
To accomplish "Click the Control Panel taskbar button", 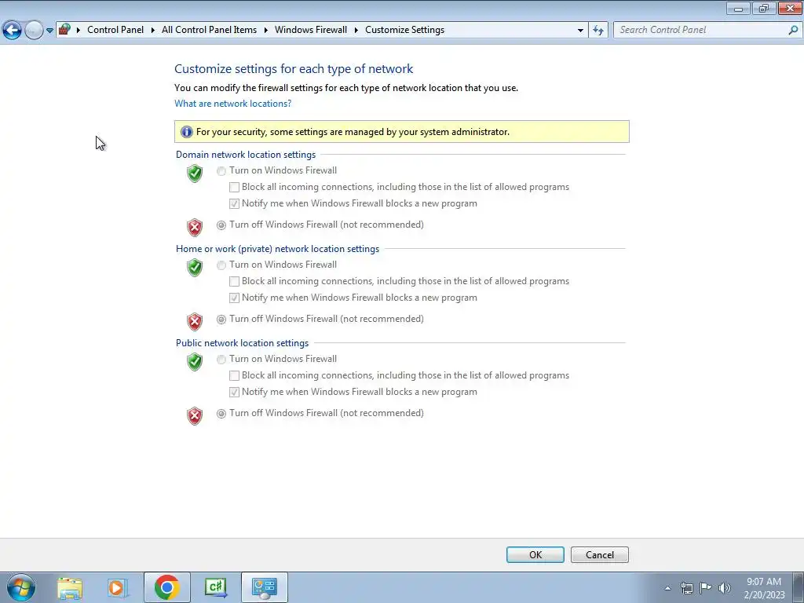I will click(265, 587).
